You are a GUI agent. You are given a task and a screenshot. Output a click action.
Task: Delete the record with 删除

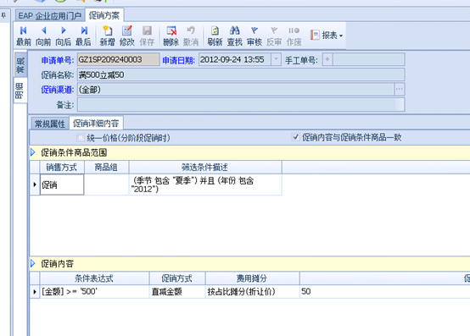(171, 36)
